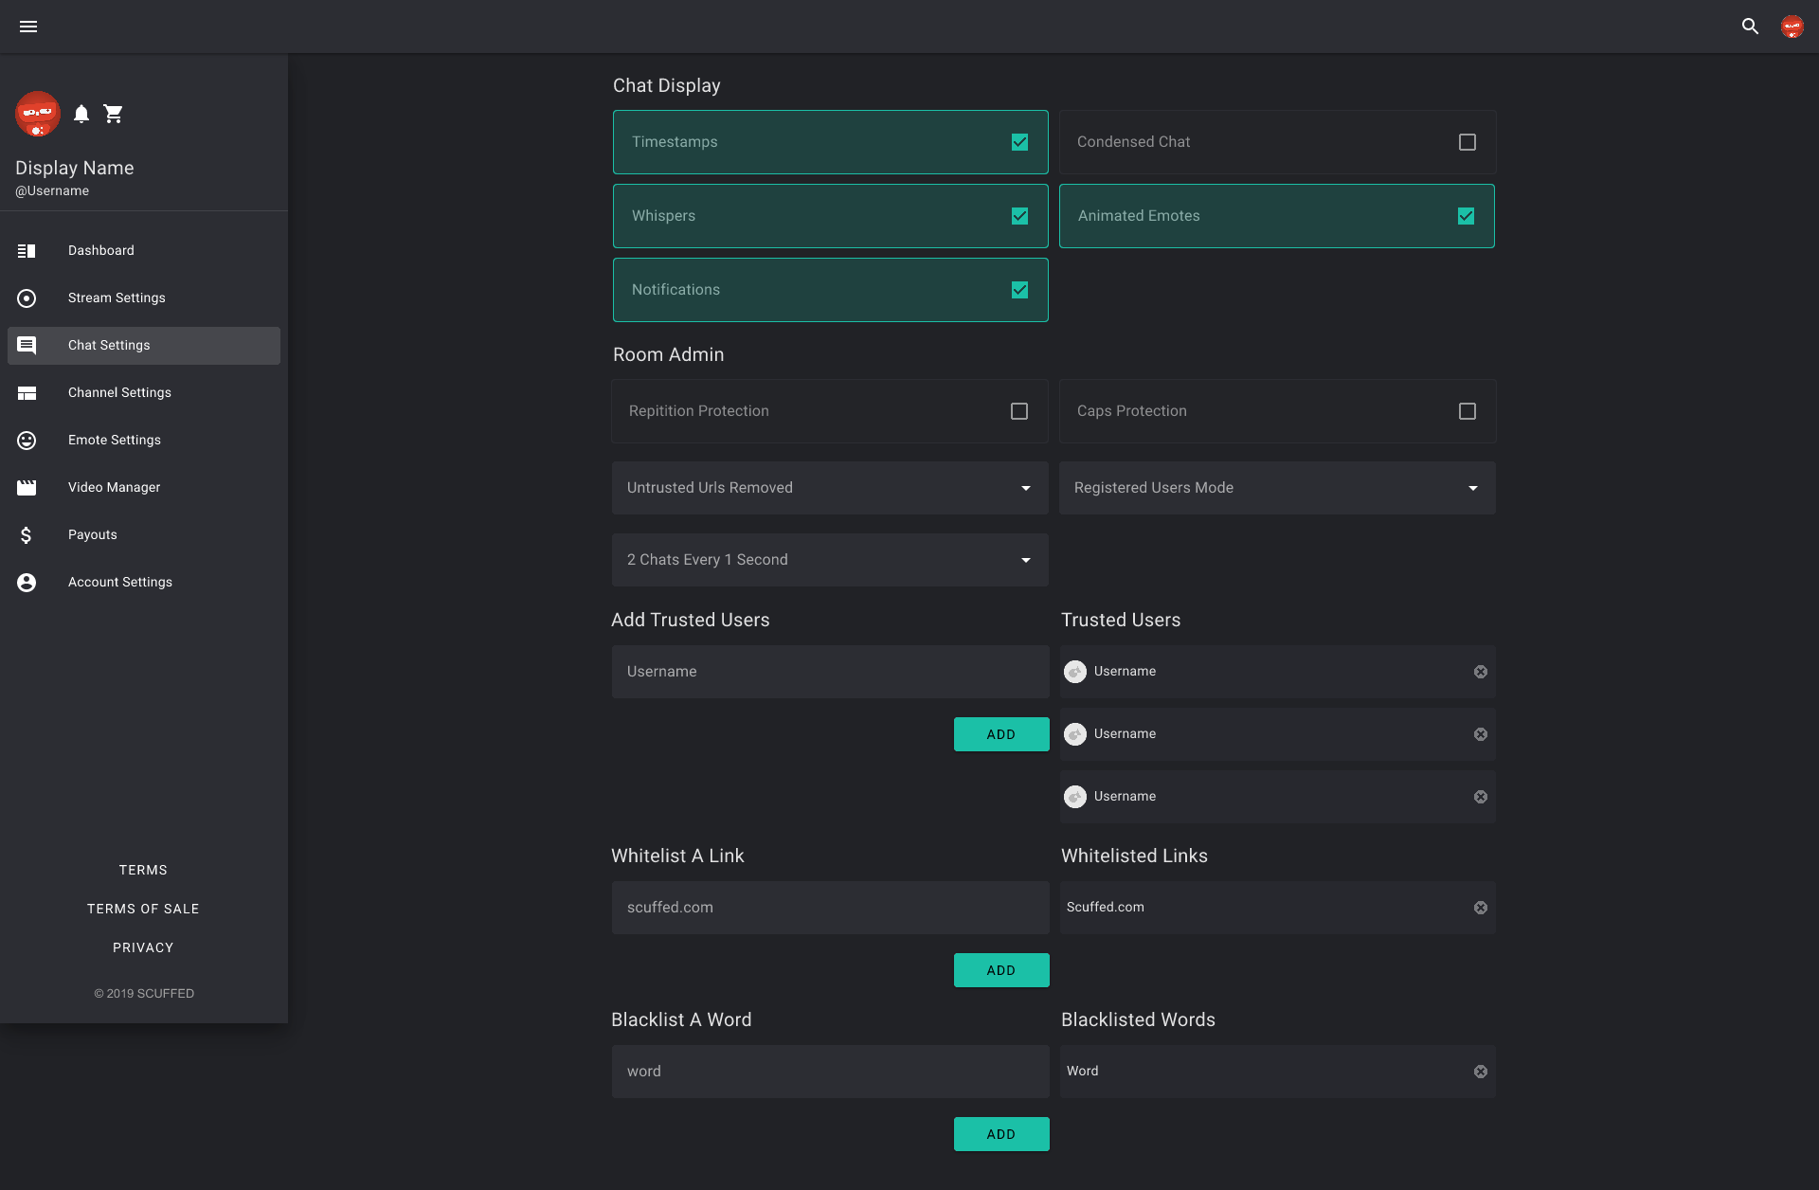Image resolution: width=1819 pixels, height=1190 pixels.
Task: Open the 2 Chats Every 1 Second dropdown
Action: [830, 560]
